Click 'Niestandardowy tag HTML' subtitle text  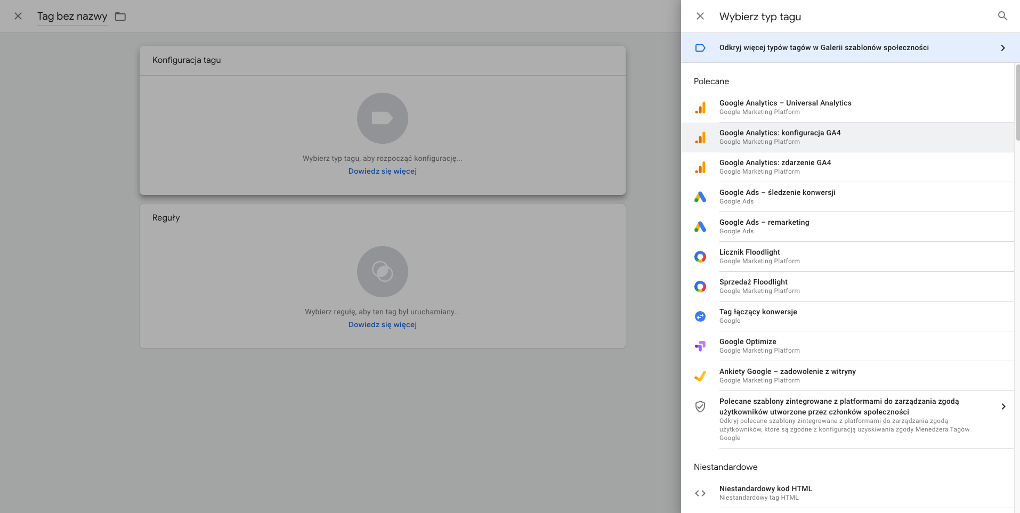(759, 498)
